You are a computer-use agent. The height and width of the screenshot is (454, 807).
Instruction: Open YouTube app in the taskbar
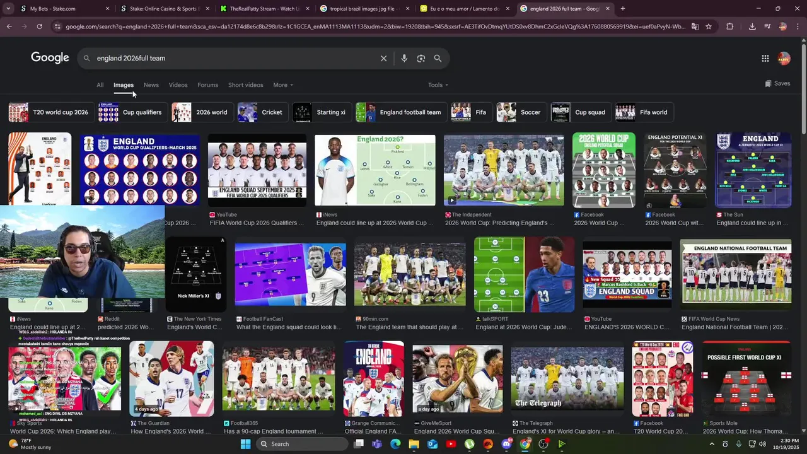451,444
